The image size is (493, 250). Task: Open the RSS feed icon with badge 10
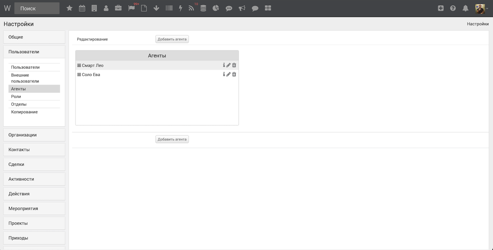click(191, 8)
